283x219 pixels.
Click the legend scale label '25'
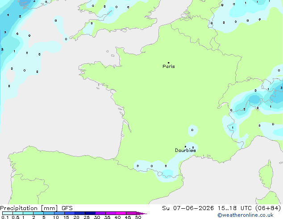click(x=87, y=217)
